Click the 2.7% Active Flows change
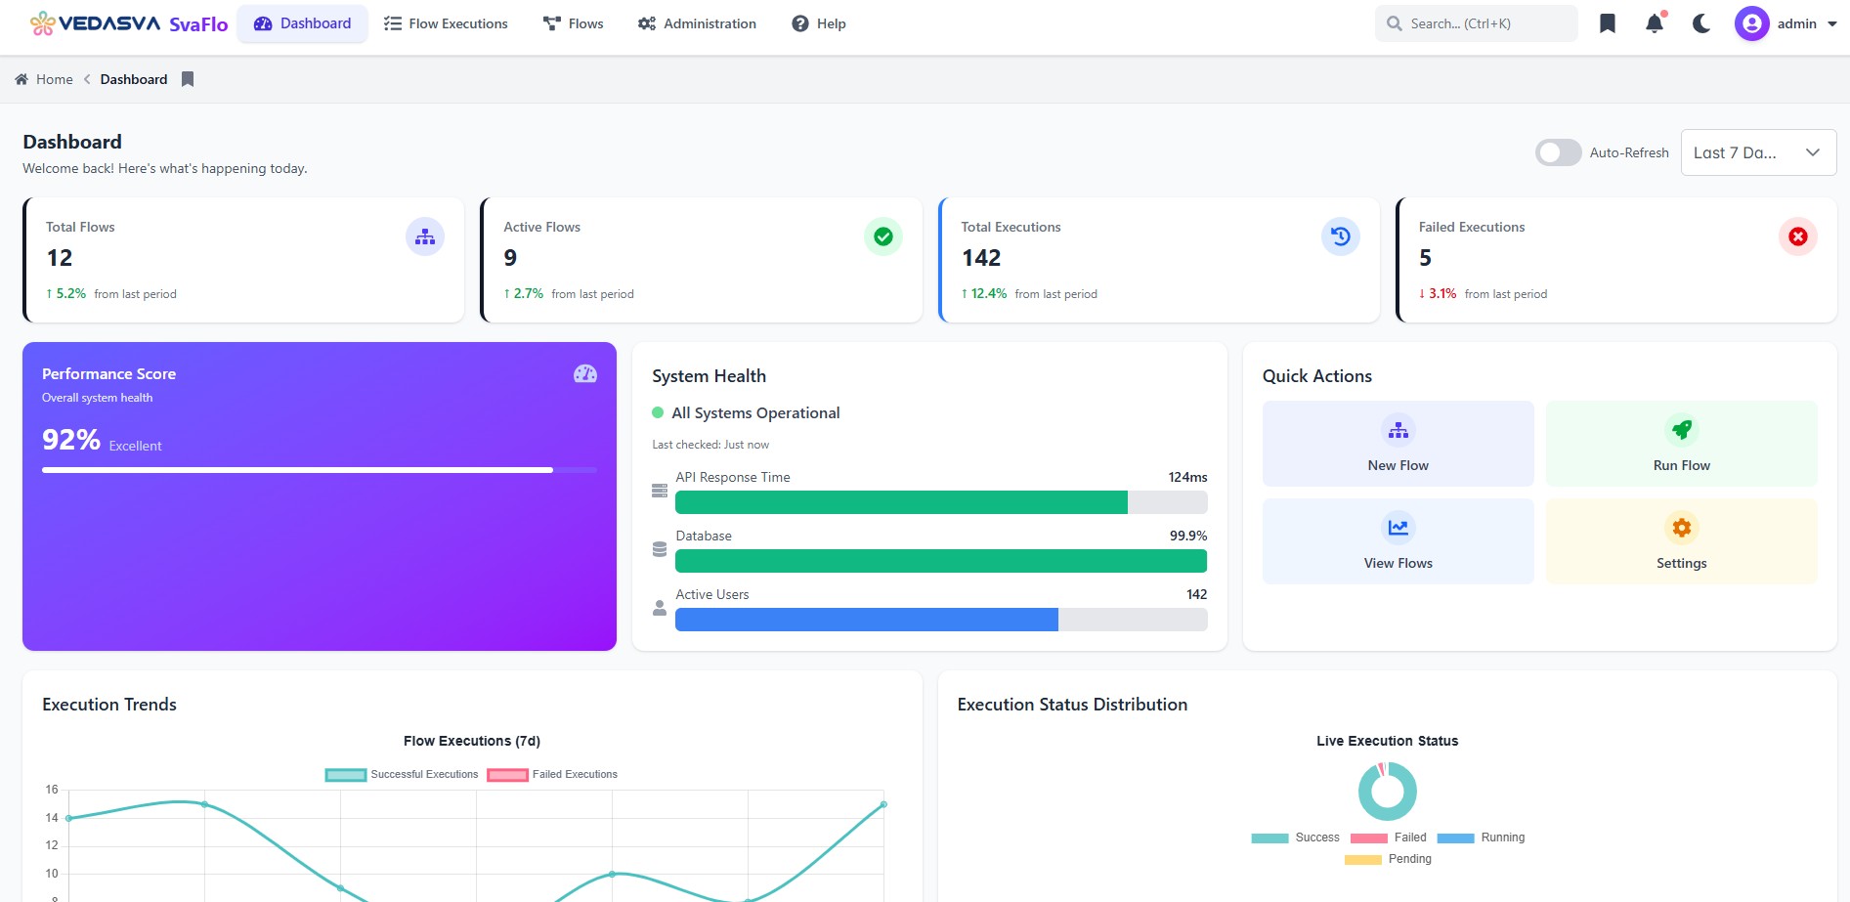 [x=524, y=293]
